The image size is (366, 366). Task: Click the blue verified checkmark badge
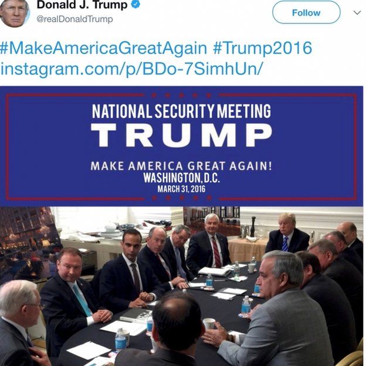coord(135,4)
